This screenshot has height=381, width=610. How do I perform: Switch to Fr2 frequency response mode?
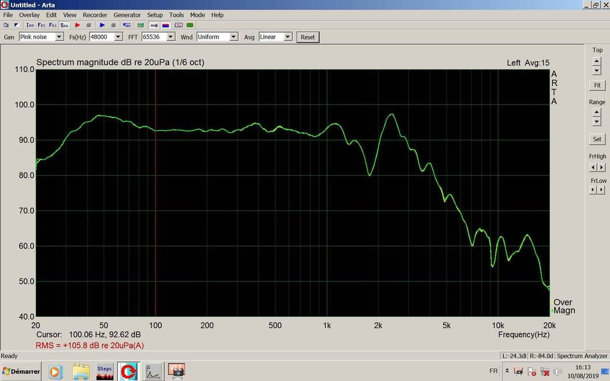click(x=41, y=25)
